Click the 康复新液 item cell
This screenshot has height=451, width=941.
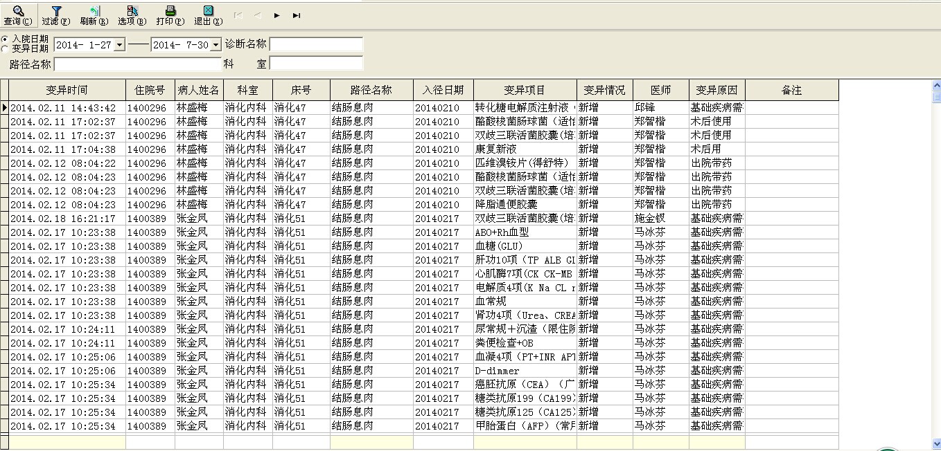[x=525, y=149]
